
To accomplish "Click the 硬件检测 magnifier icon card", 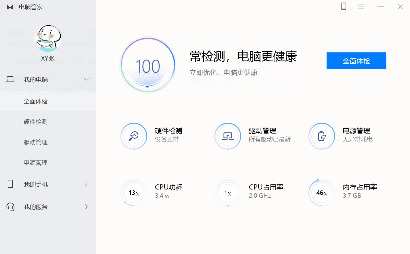I will pyautogui.click(x=134, y=136).
